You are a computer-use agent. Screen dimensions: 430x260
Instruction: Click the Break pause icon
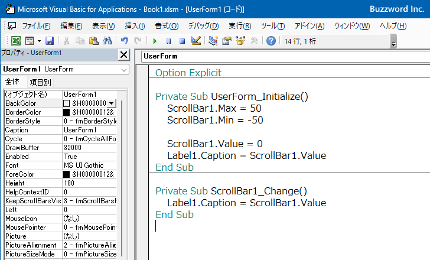coord(168,41)
